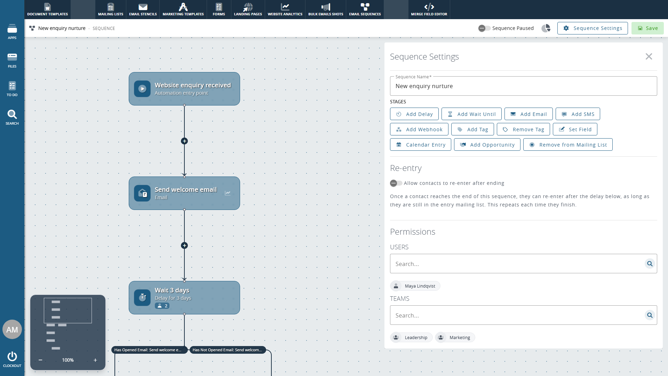
Task: Zoom in the canvas with plus
Action: click(95, 360)
